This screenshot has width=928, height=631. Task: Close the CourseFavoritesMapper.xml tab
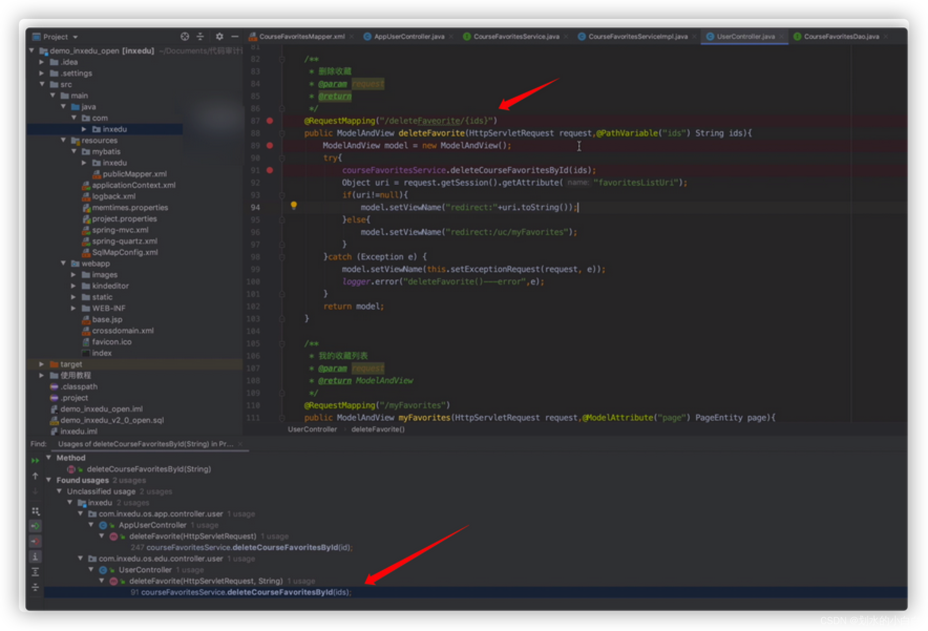click(351, 37)
